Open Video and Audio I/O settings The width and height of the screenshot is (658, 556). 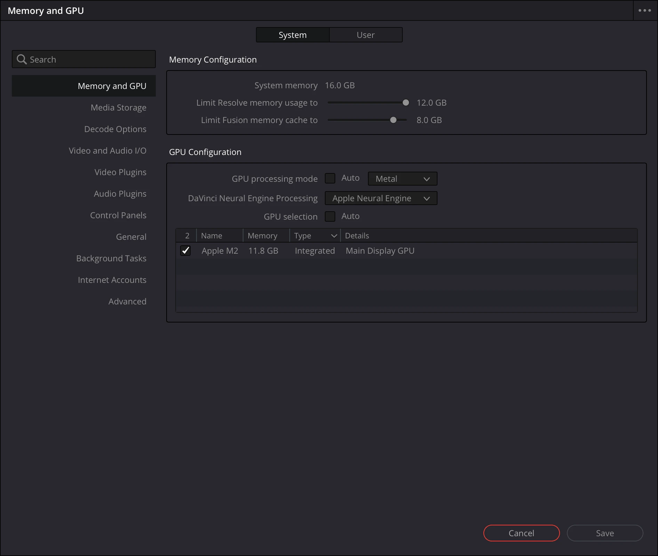(107, 150)
